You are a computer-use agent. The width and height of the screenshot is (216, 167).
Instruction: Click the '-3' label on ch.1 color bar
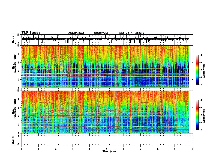click(201, 55)
